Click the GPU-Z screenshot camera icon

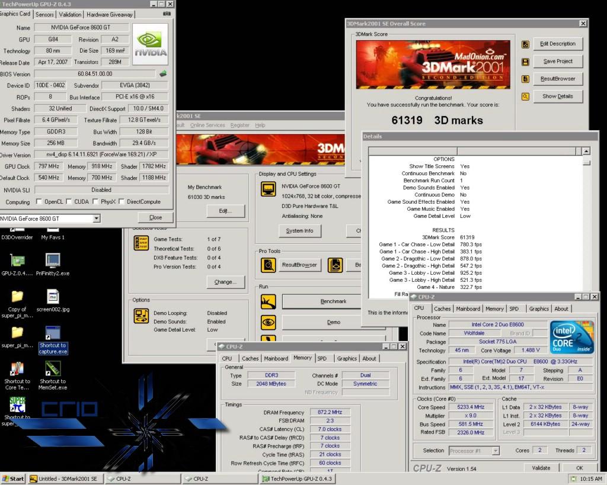(167, 14)
